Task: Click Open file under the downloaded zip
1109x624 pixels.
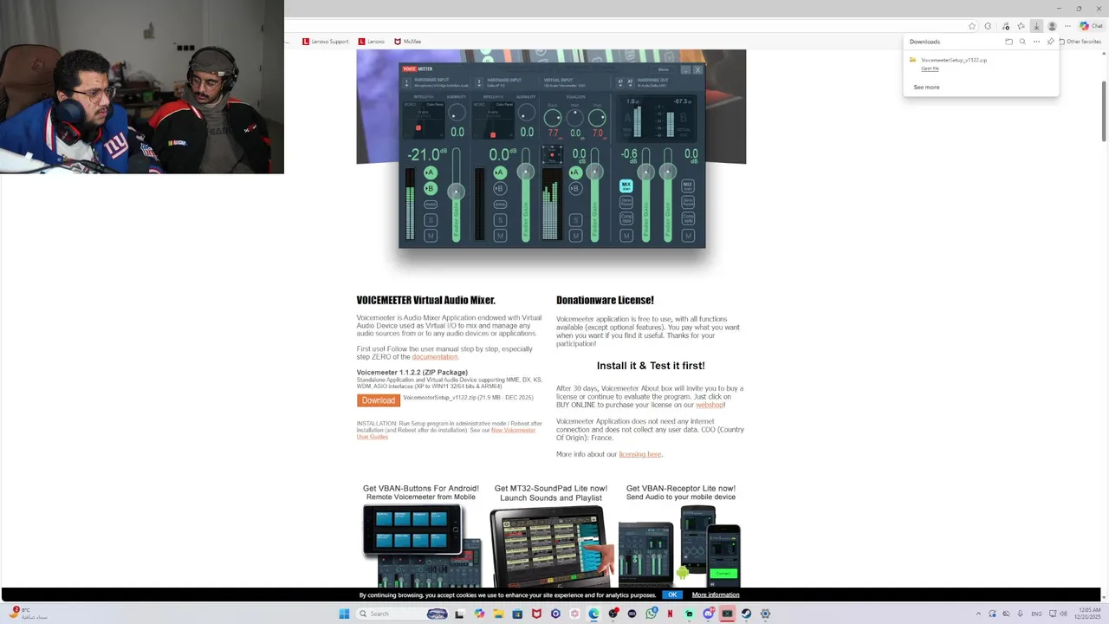Action: [930, 68]
